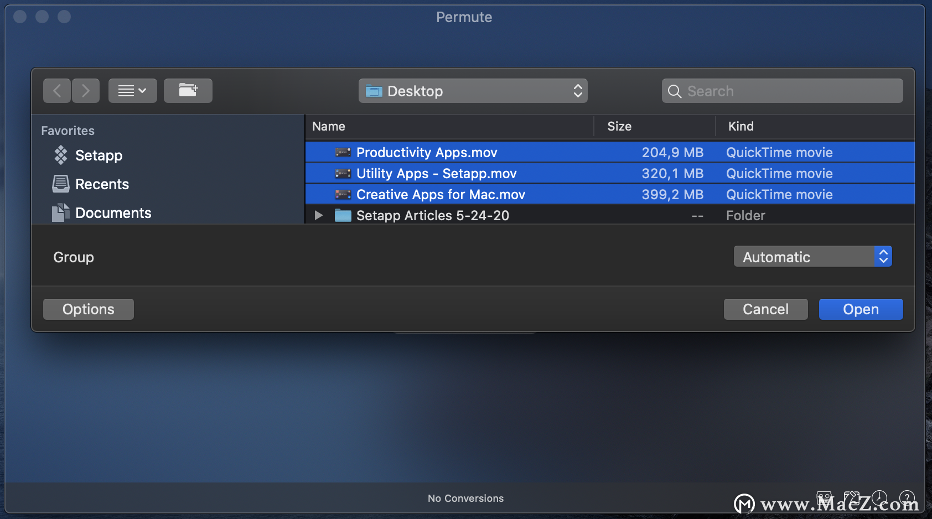
Task: Open the clock history icon in Permute
Action: [x=879, y=498]
